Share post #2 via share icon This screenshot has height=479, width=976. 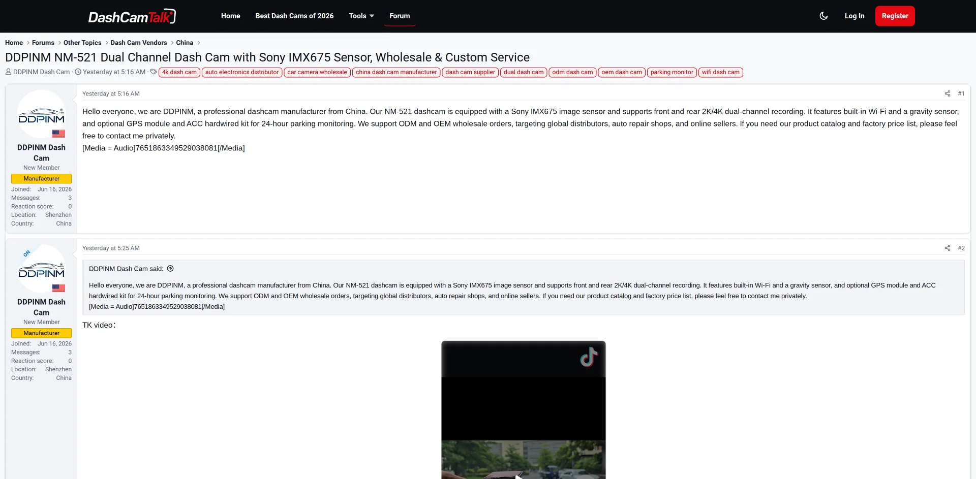click(x=948, y=248)
